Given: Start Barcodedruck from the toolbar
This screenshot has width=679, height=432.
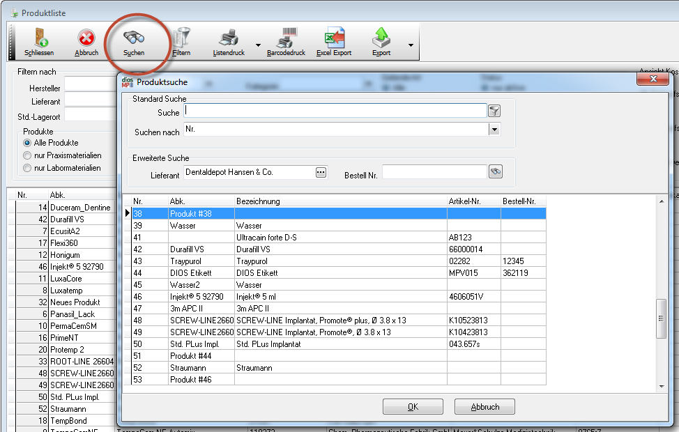Looking at the screenshot, I should [x=286, y=37].
